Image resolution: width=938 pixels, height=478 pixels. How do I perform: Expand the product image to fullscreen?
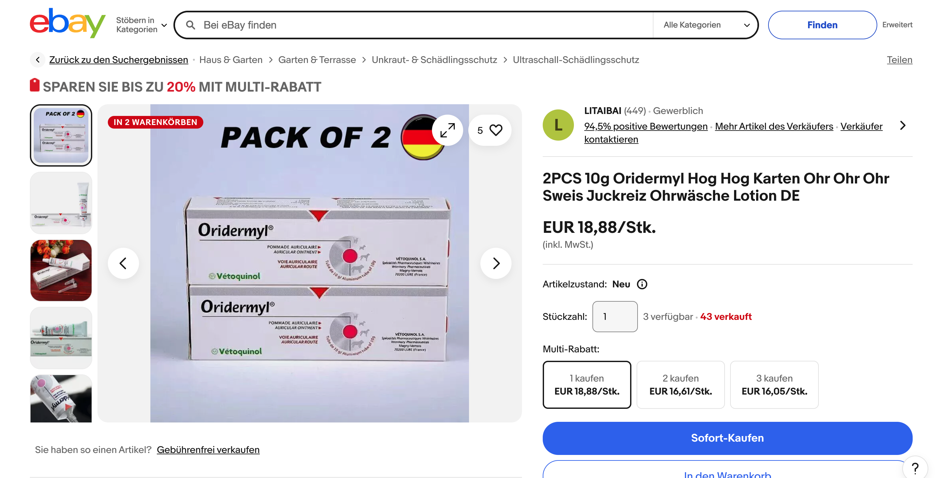448,130
